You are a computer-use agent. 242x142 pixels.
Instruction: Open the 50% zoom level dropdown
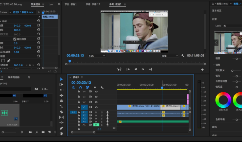[97, 56]
